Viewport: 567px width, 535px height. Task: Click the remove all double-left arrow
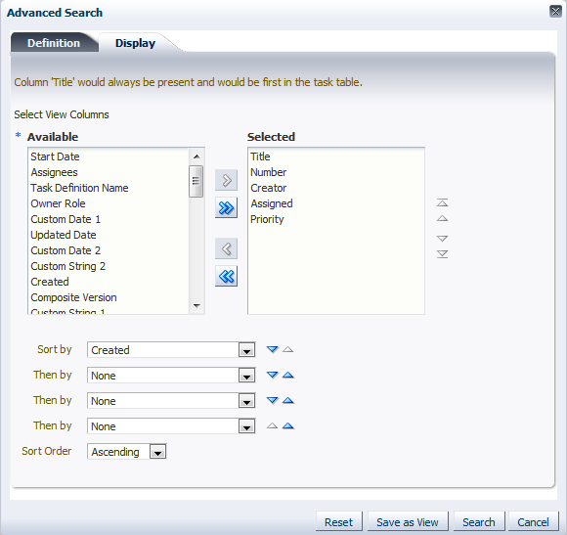click(226, 277)
